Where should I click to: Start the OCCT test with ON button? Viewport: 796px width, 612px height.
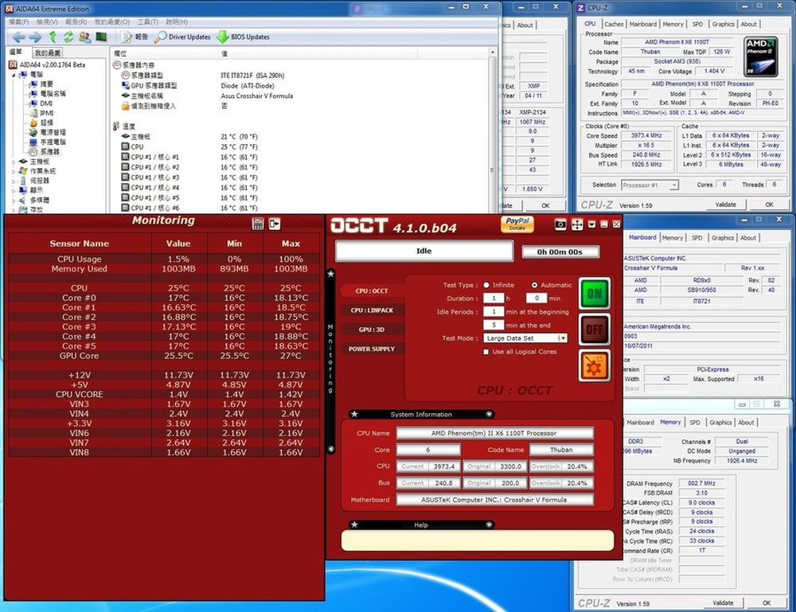(595, 294)
